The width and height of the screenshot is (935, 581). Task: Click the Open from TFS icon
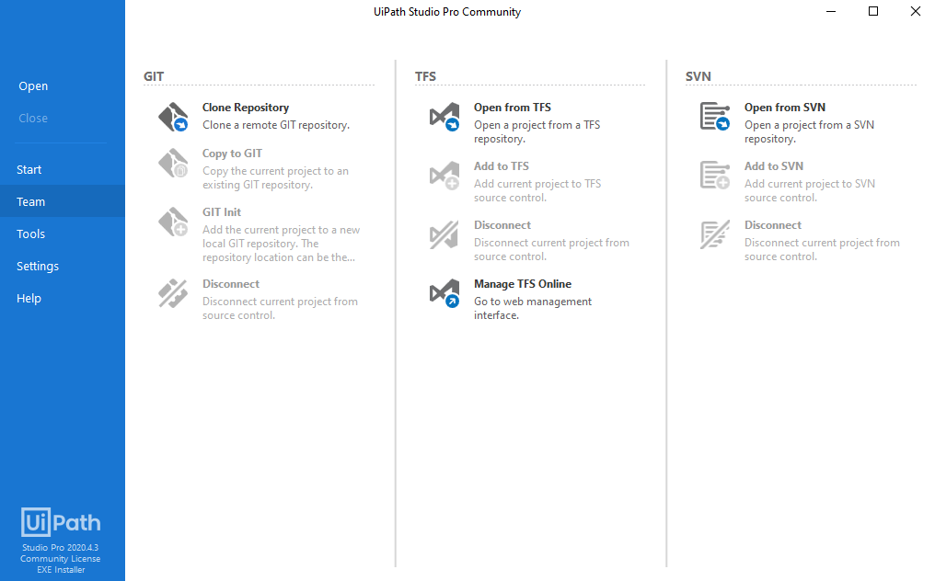(444, 117)
